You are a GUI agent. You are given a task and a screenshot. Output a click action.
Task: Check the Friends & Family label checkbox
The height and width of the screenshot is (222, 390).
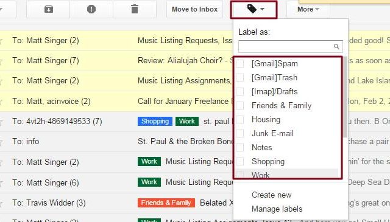(240, 105)
